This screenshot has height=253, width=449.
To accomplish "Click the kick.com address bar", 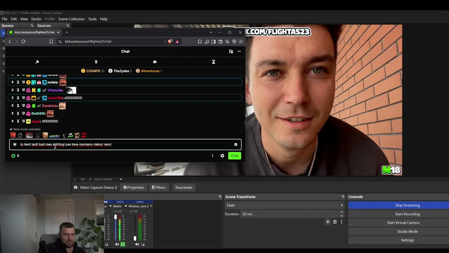I will (x=110, y=41).
